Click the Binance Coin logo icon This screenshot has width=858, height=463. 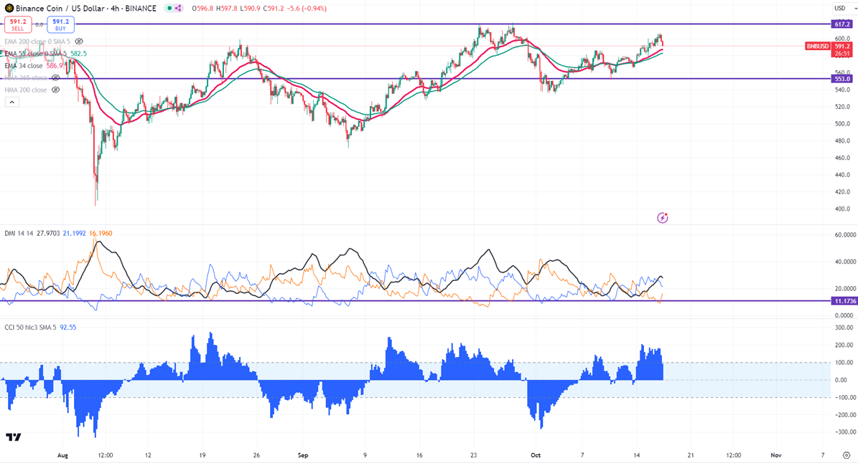pos(9,8)
